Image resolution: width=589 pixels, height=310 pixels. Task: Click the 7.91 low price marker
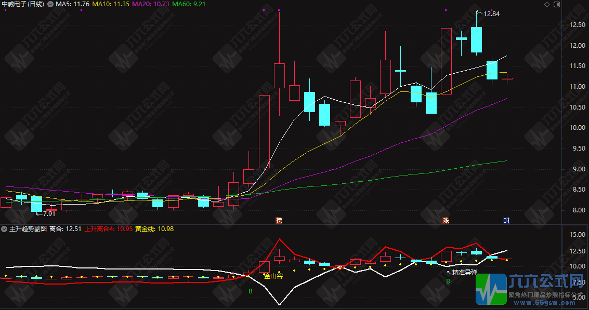click(49, 214)
